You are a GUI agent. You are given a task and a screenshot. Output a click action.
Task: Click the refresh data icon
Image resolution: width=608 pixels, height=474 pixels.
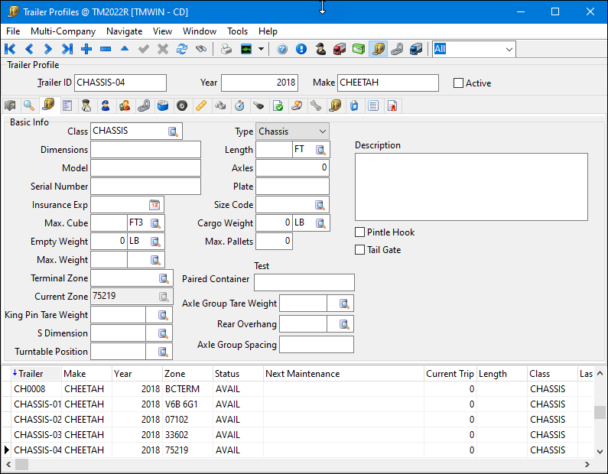click(182, 50)
